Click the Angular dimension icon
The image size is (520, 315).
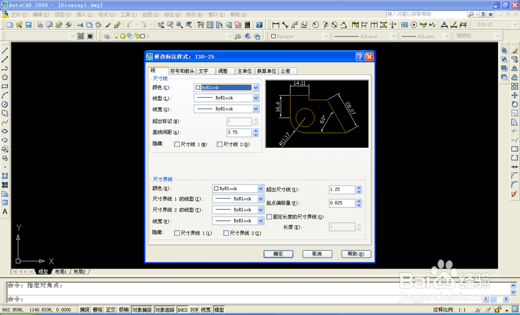[x=344, y=25]
